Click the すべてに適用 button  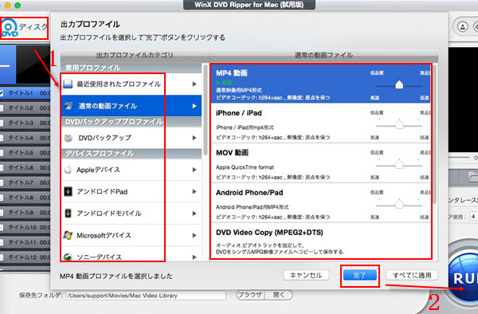(x=412, y=275)
